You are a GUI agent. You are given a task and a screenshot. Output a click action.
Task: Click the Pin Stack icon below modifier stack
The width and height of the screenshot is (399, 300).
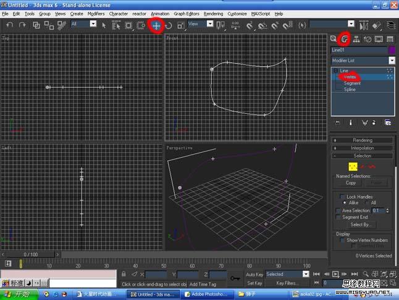coord(338,122)
